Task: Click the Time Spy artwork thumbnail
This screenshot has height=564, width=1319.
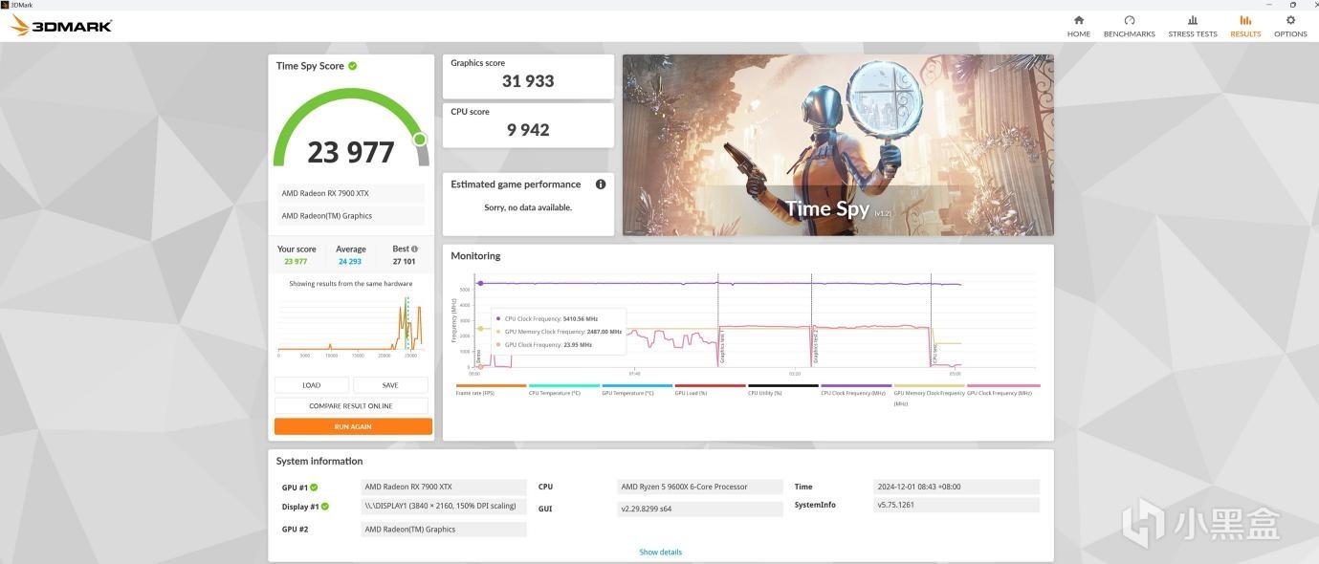Action: (x=838, y=145)
